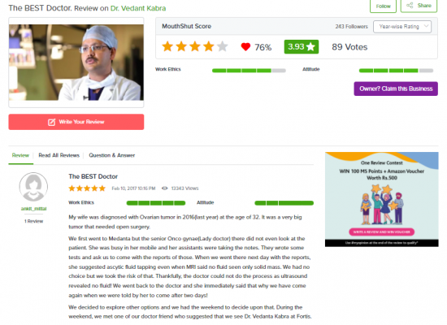Click the pencil icon in Write Your Review
This screenshot has height=325, width=447.
pyautogui.click(x=51, y=122)
